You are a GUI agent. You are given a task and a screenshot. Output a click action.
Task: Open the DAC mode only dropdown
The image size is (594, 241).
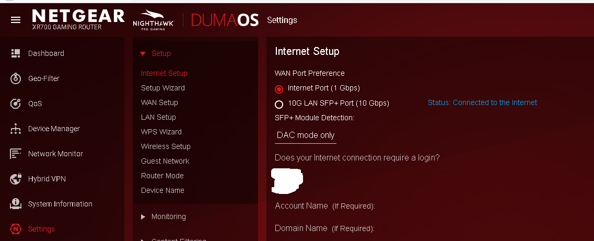(306, 135)
